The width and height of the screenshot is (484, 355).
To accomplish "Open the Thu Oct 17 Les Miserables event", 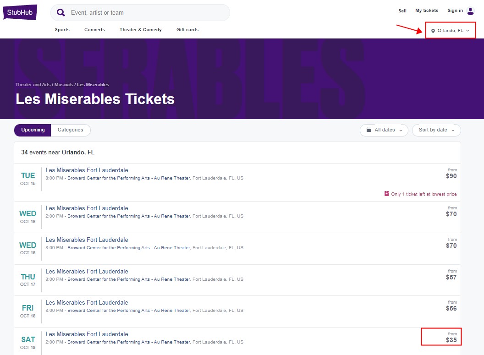I will click(87, 272).
